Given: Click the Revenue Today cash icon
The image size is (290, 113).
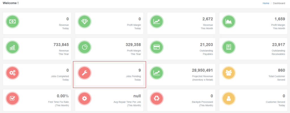Looking at the screenshot, I should click(12, 21).
